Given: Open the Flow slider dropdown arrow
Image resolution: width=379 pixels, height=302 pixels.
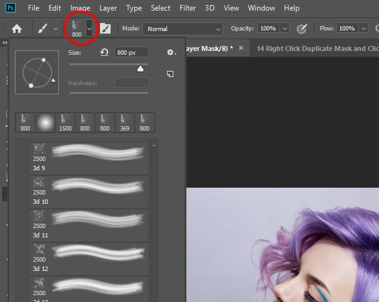Looking at the screenshot, I should point(363,29).
